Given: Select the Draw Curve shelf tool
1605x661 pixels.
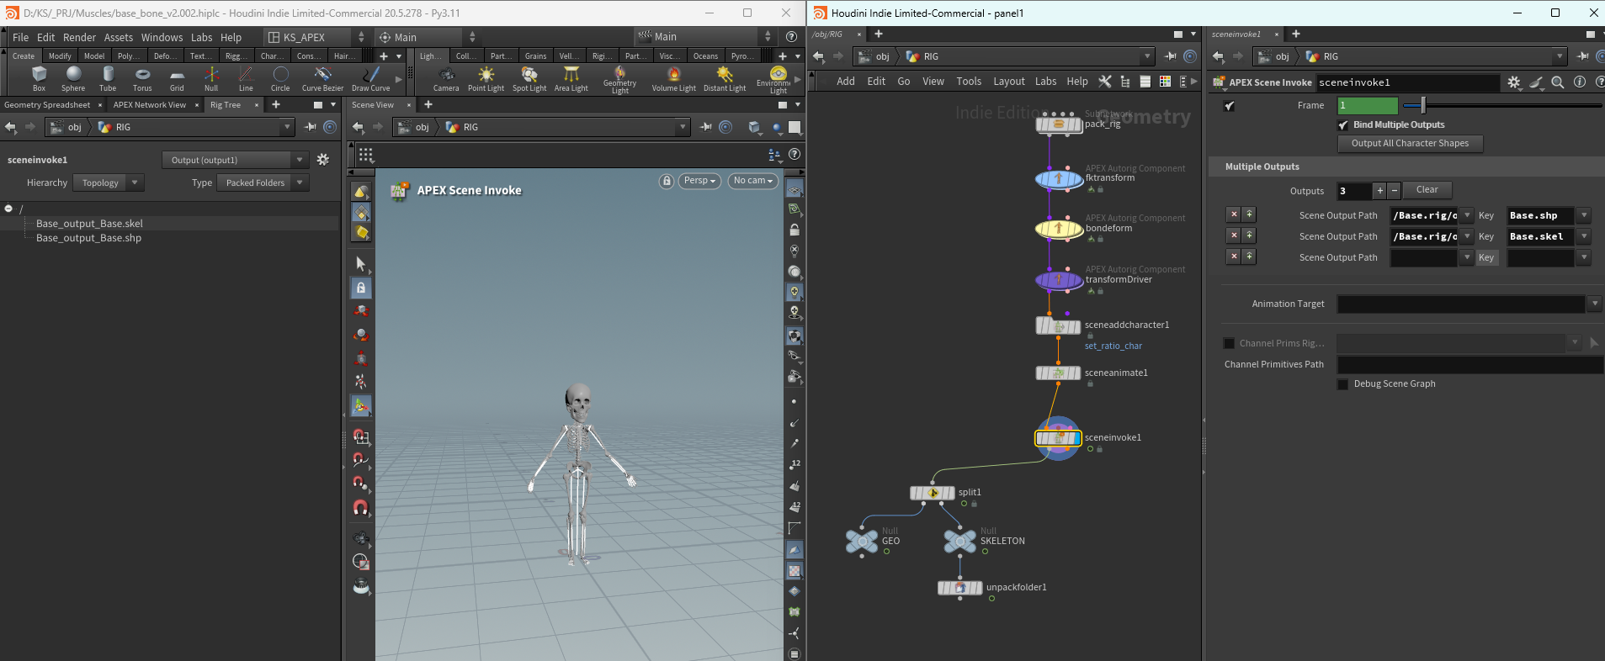Looking at the screenshot, I should click(x=370, y=78).
